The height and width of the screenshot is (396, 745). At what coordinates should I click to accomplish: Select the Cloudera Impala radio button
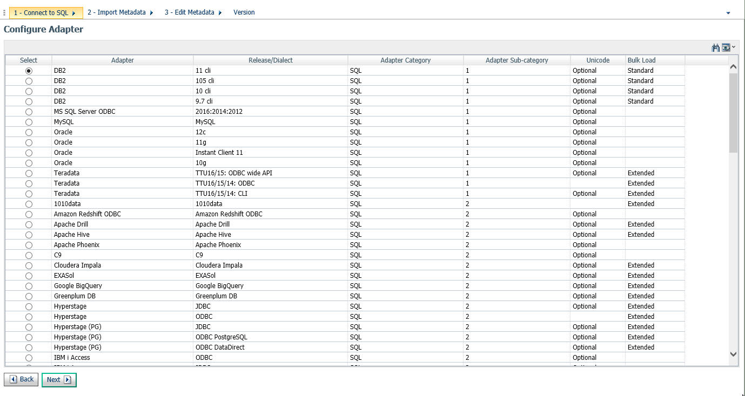point(29,265)
